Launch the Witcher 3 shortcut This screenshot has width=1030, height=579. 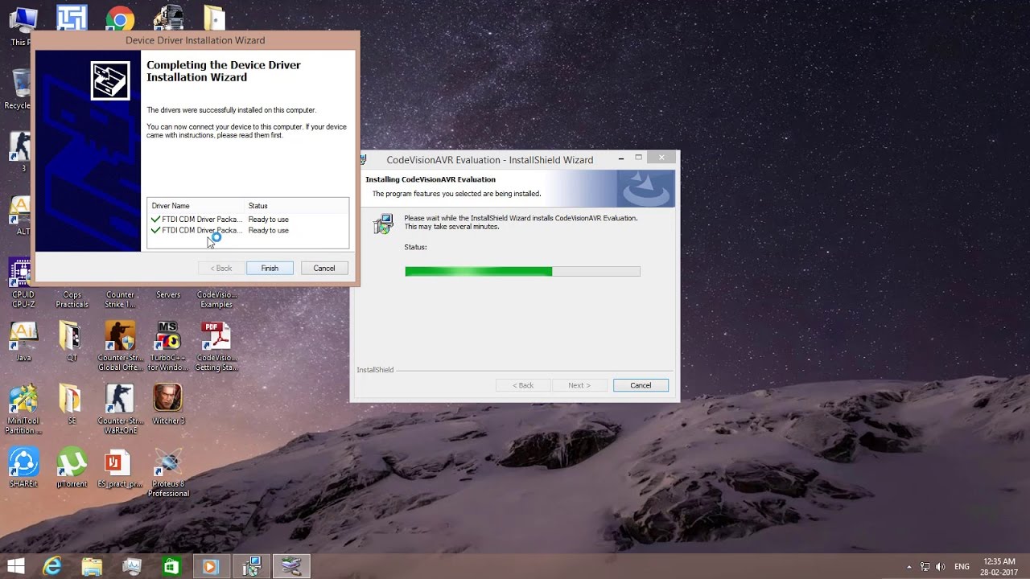pyautogui.click(x=168, y=404)
